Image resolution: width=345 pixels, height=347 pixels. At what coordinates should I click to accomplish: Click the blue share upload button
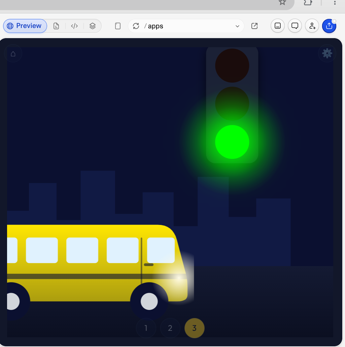[x=329, y=26]
